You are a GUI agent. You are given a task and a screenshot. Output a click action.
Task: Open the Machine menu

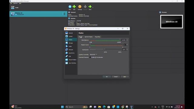tap(15, 3)
